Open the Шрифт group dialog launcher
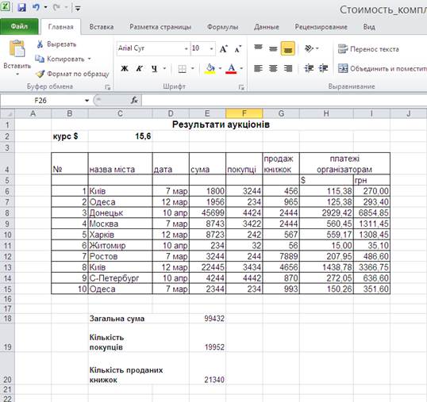Screen dimensions: 427x402 pos(241,87)
